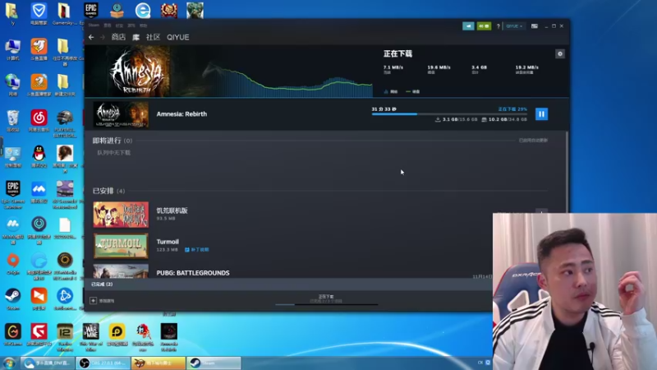Screen dimensions: 657x370
Task: Open the 社区 community tab
Action: pos(153,37)
